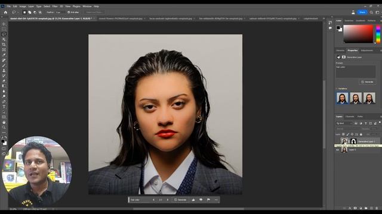Click the flag report icon on taskbar
The height and width of the screenshot is (214, 382).
tap(208, 200)
